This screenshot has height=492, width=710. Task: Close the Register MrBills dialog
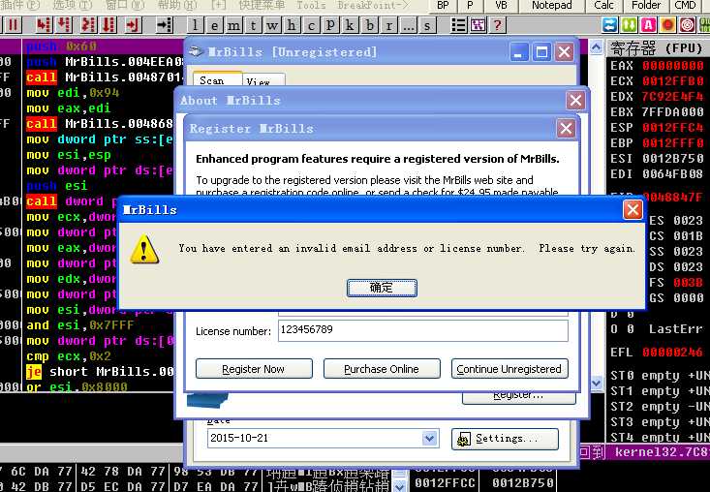point(566,129)
